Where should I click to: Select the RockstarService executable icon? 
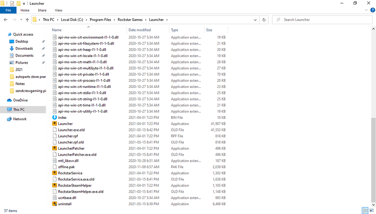click(x=54, y=173)
